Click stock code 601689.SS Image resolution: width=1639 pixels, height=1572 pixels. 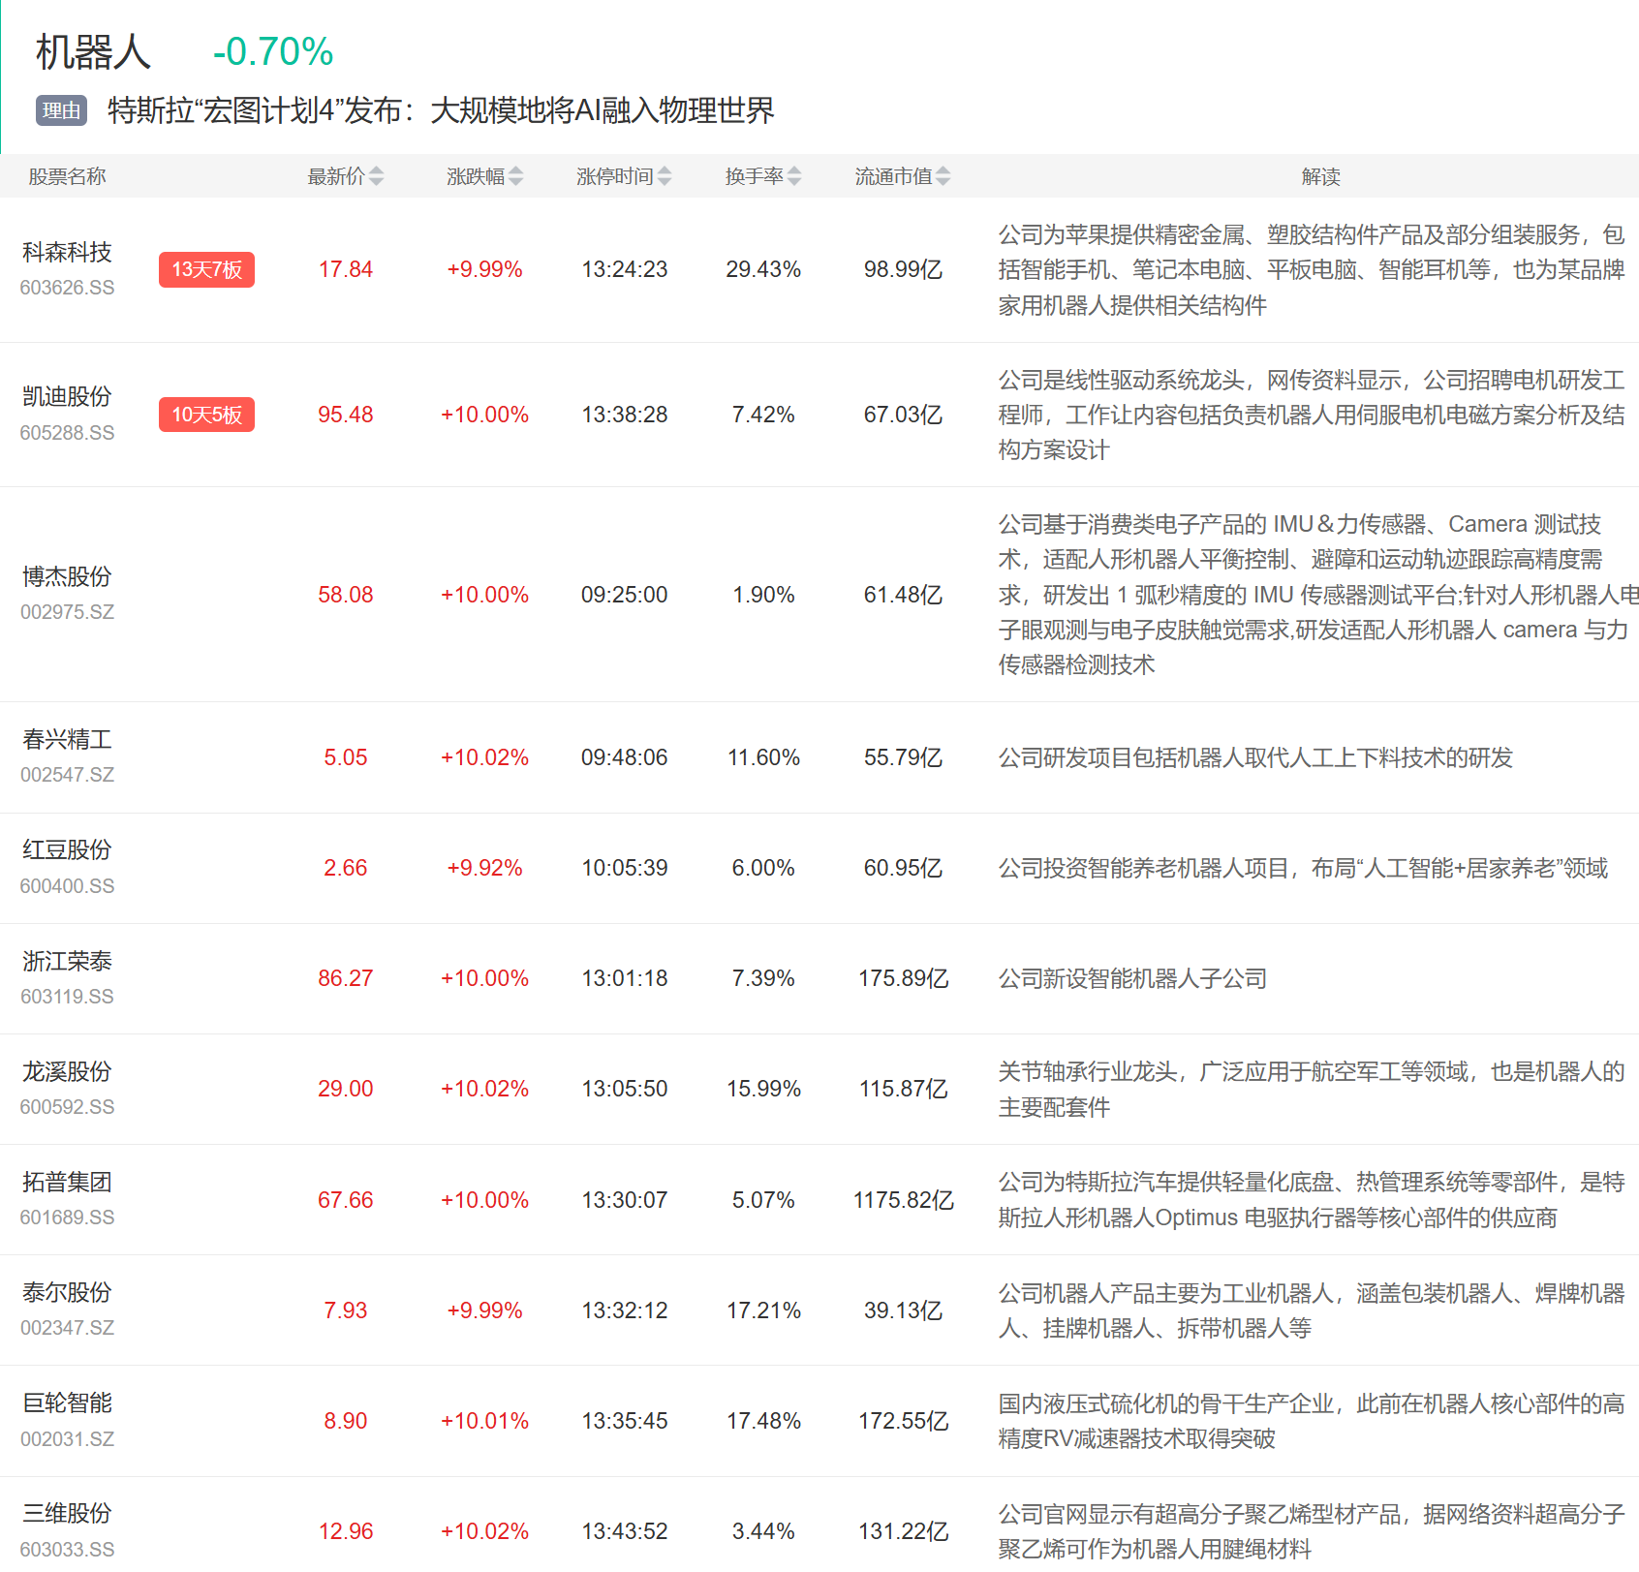(x=67, y=1218)
